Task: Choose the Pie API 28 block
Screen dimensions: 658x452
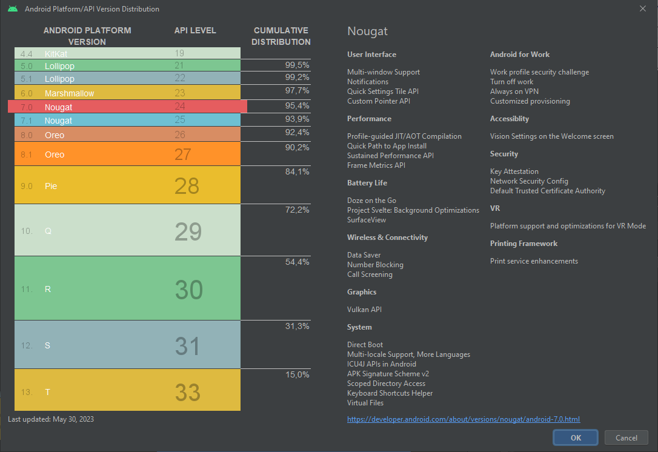Action: point(127,185)
